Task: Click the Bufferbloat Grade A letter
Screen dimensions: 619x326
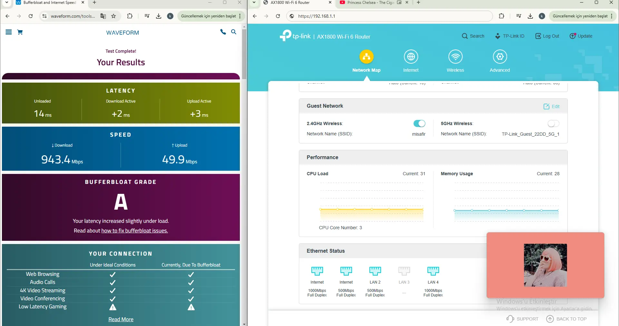Action: (121, 202)
